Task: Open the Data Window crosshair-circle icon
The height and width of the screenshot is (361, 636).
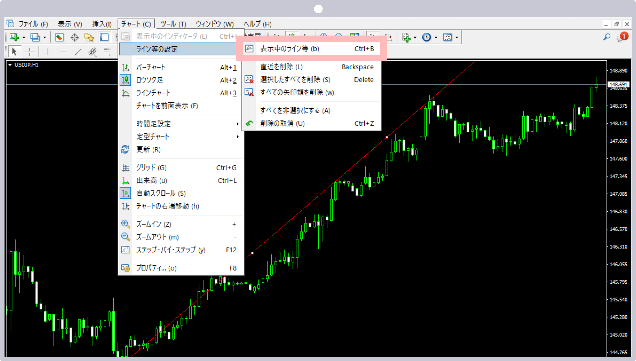Action: [75, 37]
